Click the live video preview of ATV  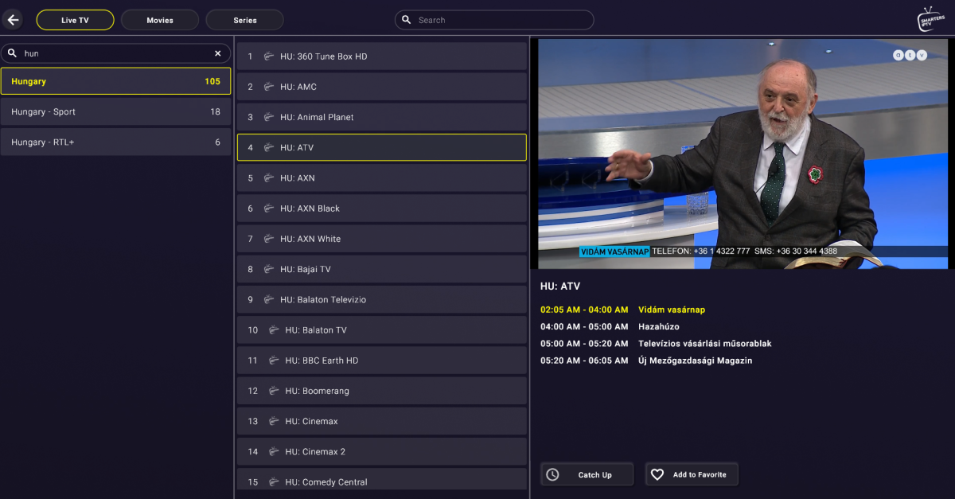pos(743,154)
